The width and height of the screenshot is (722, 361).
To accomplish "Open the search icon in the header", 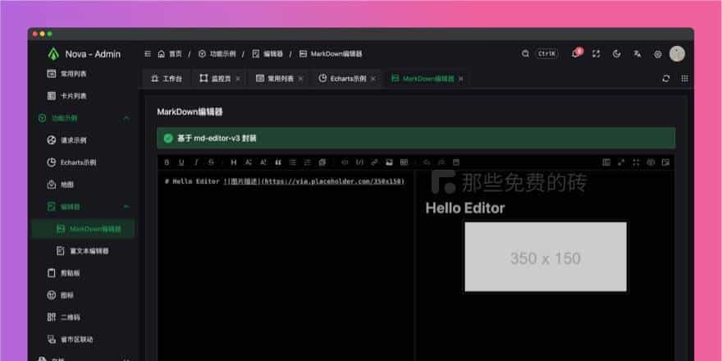I will point(525,54).
